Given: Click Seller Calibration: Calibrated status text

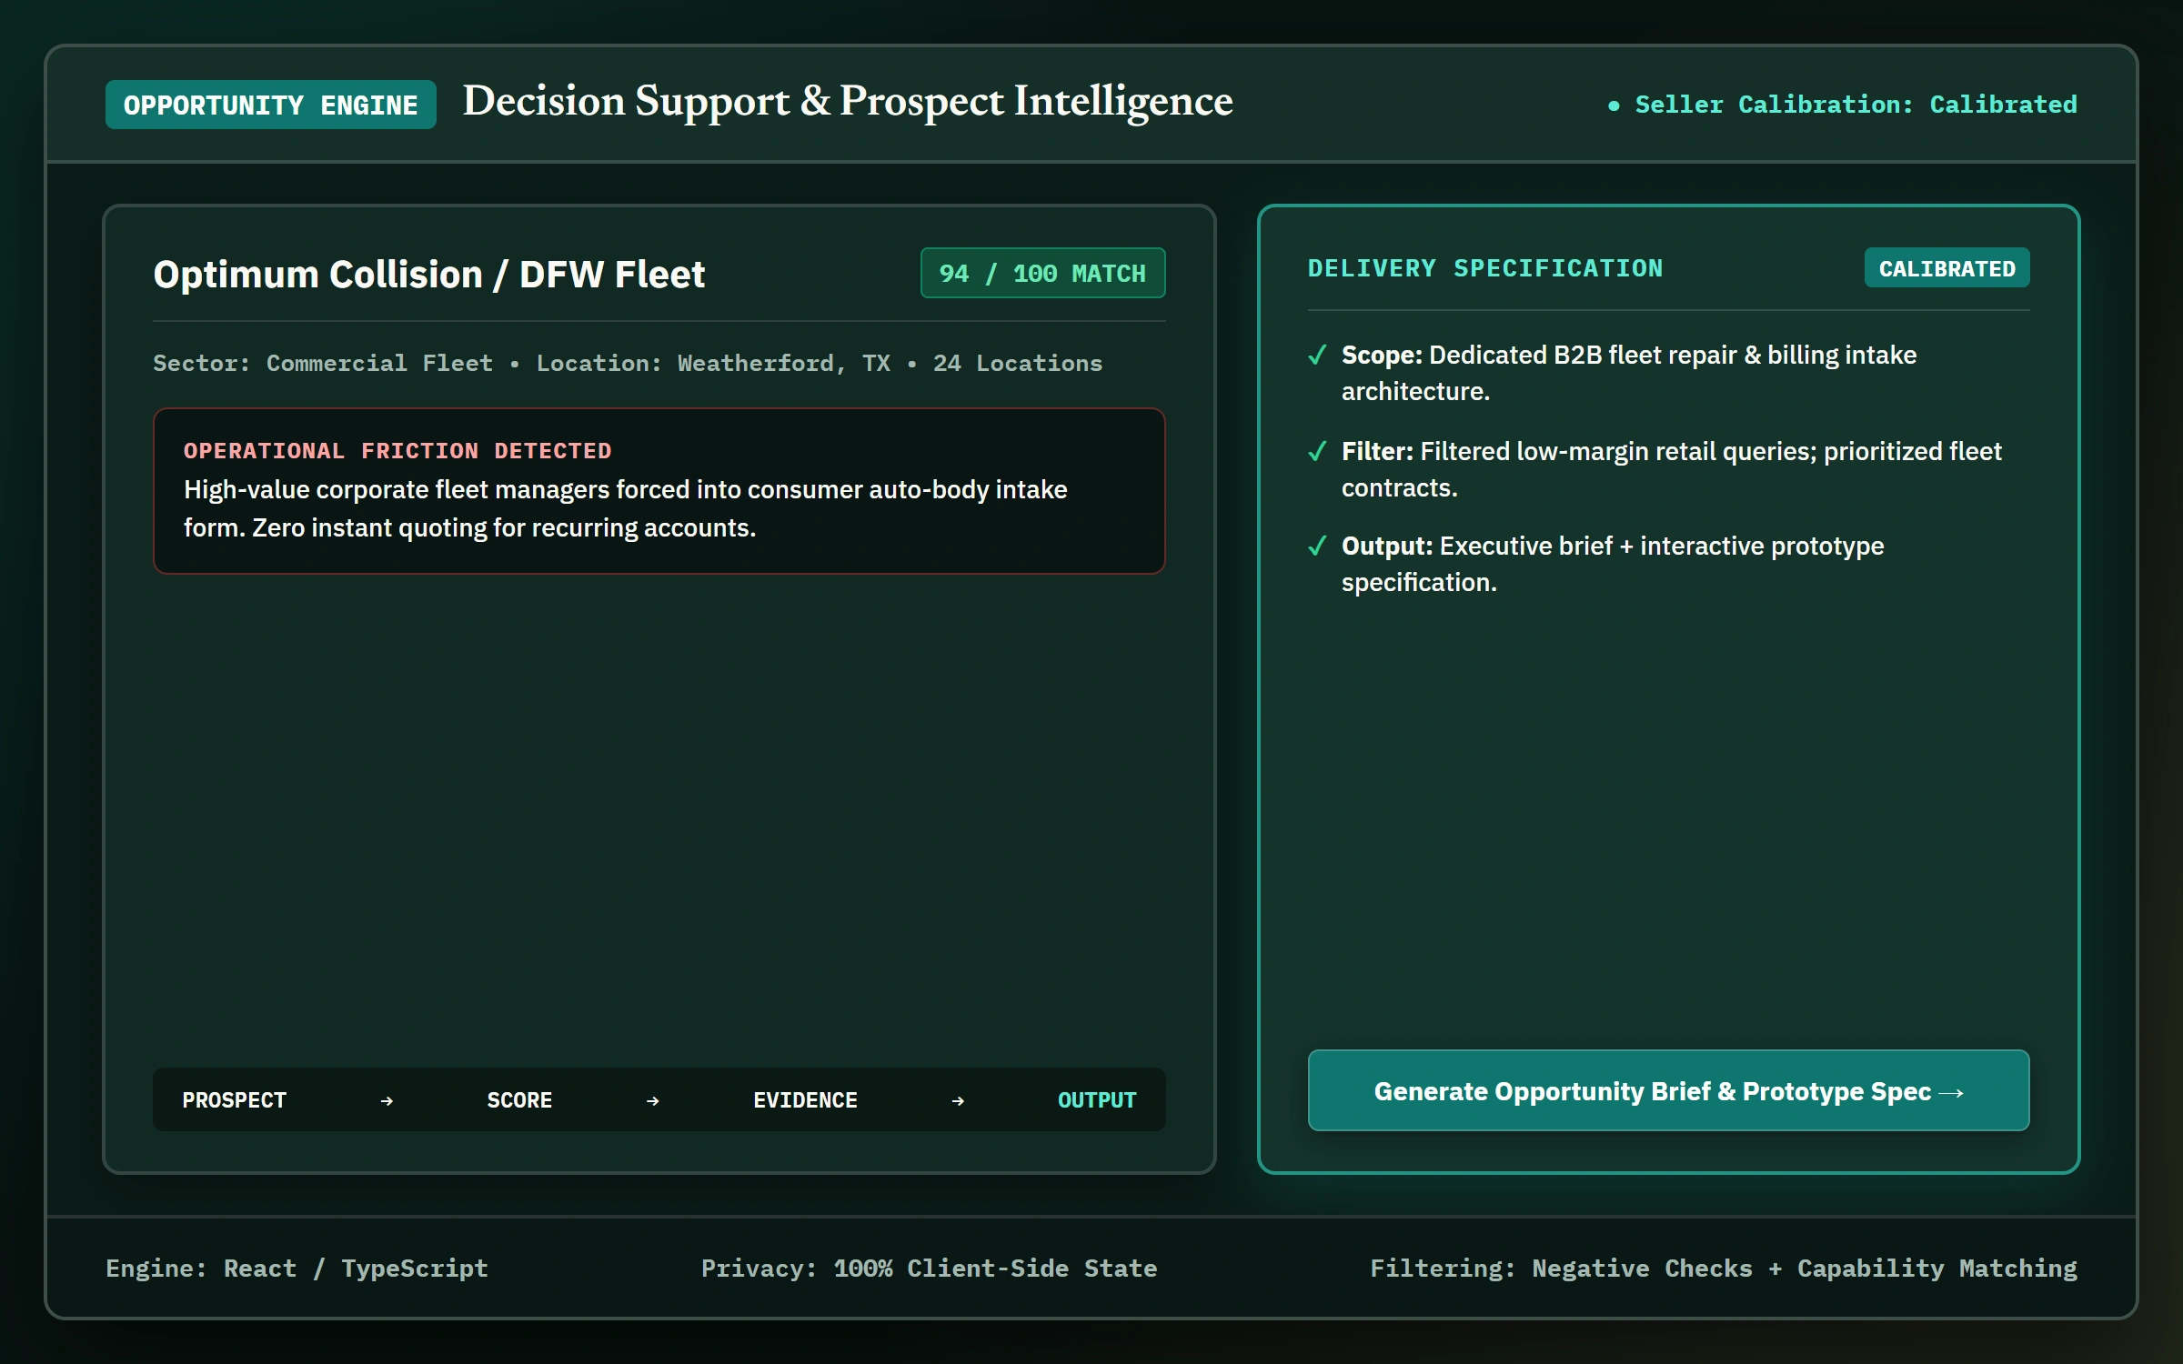Looking at the screenshot, I should (1856, 105).
